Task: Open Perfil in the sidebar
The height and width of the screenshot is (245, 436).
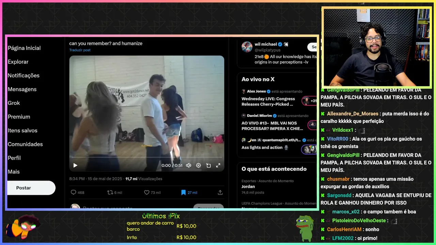Action: 14,158
